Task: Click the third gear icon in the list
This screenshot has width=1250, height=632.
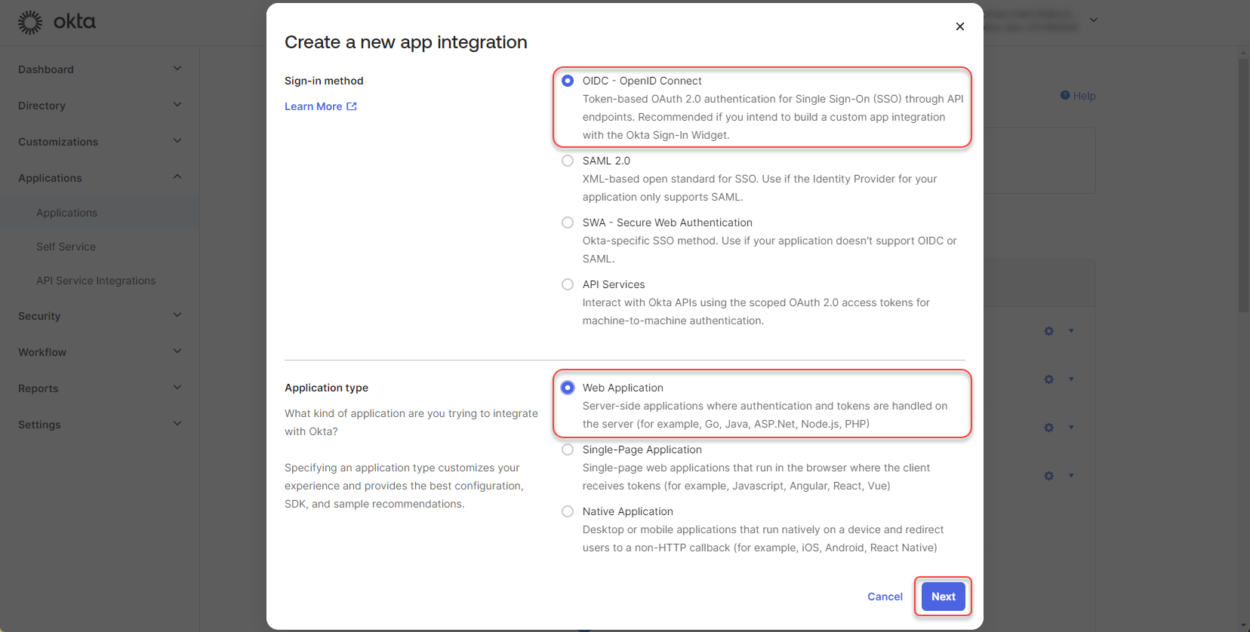Action: click(x=1048, y=428)
